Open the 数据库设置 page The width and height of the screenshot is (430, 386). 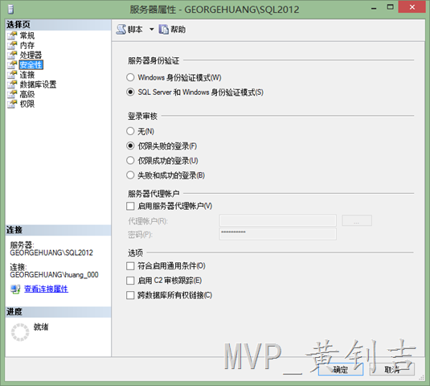[38, 84]
